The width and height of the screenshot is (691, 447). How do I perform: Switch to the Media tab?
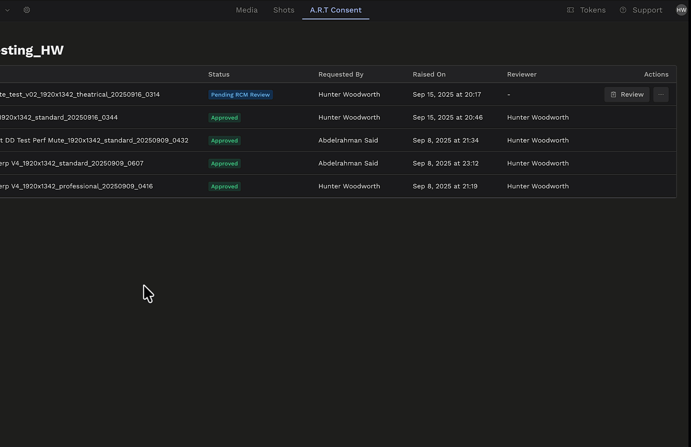(247, 10)
